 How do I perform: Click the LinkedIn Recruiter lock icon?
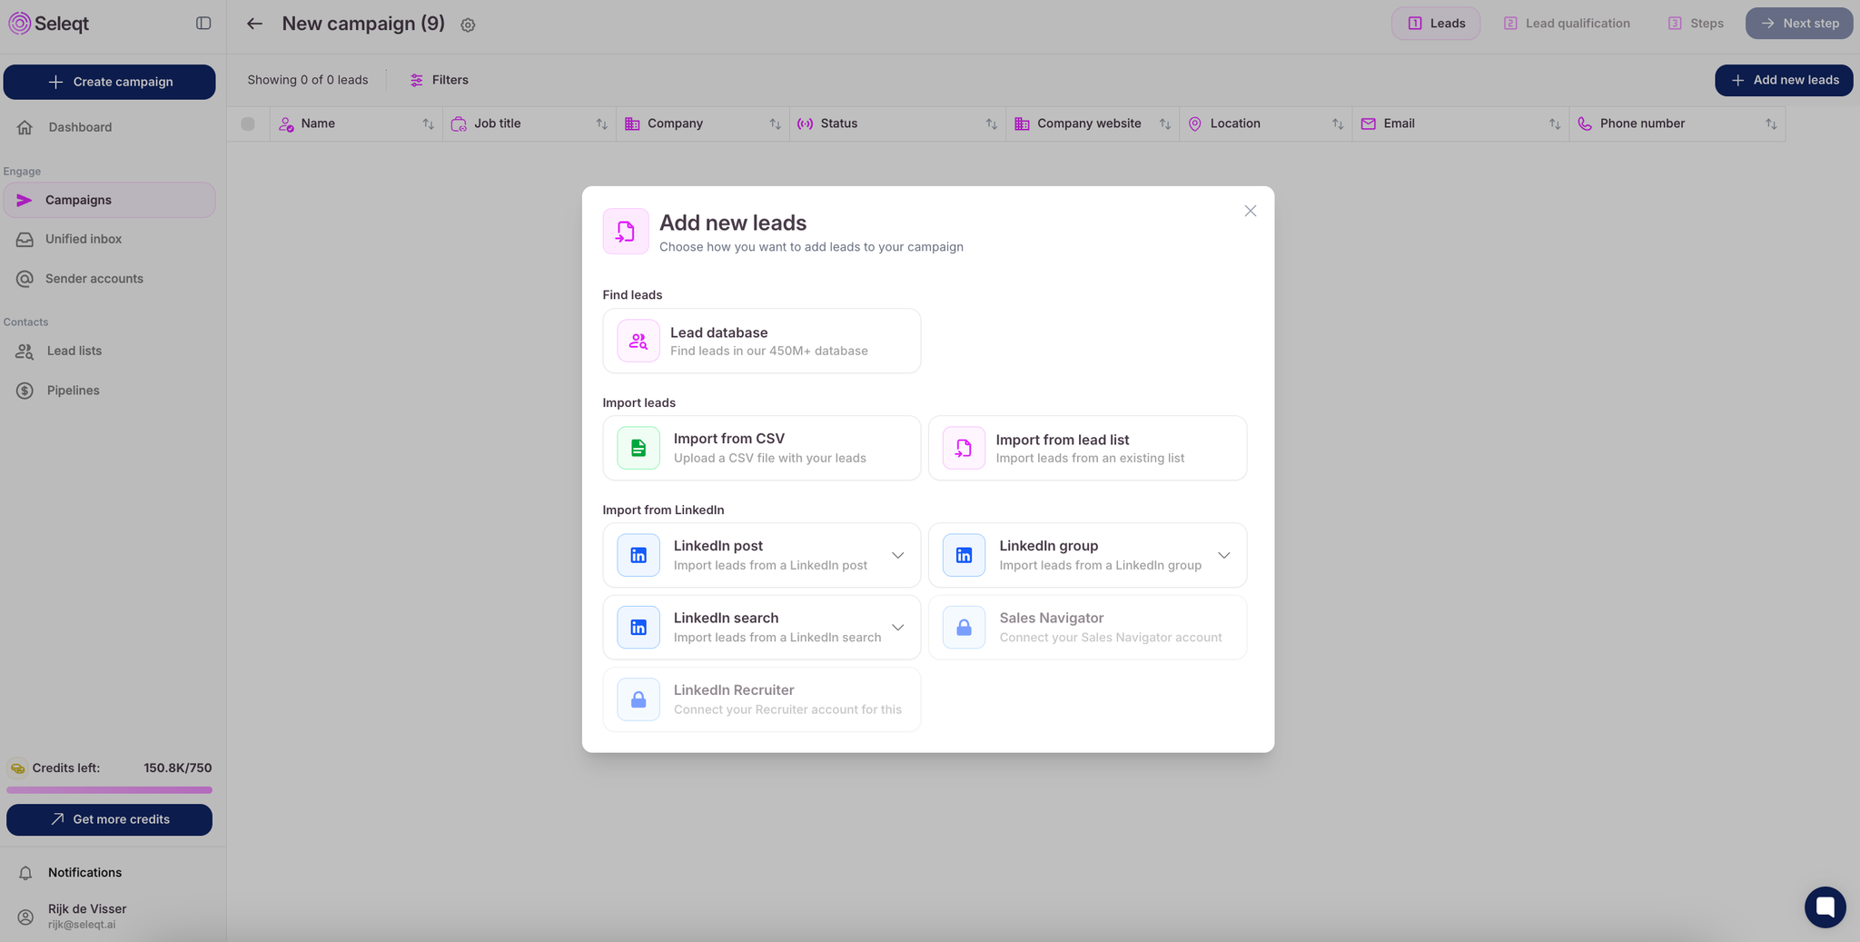638,699
